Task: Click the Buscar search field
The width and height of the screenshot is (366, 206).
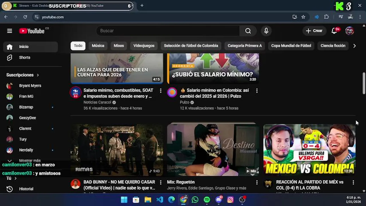Action: tap(168, 31)
